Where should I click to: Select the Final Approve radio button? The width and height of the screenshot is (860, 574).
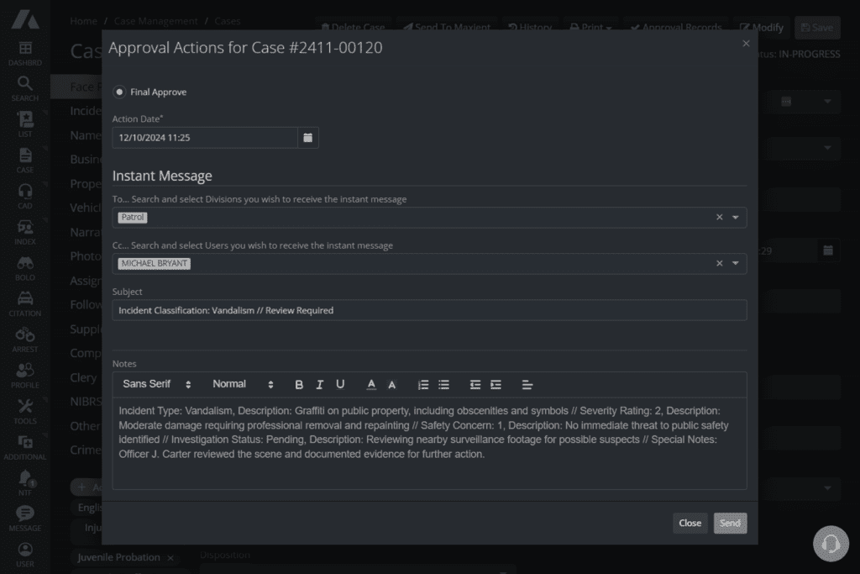[x=118, y=92]
